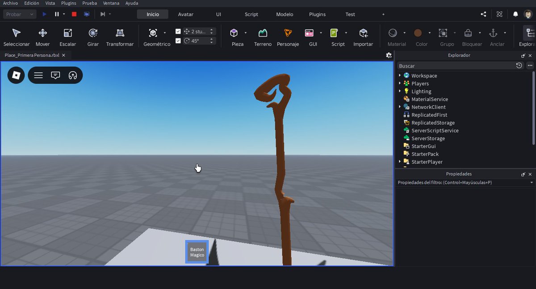This screenshot has height=289, width=536.
Task: Open the Pieza dropdown arrow
Action: tap(245, 33)
